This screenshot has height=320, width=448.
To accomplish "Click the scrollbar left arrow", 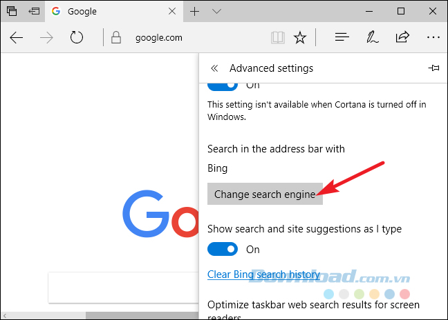I will [5, 315].
